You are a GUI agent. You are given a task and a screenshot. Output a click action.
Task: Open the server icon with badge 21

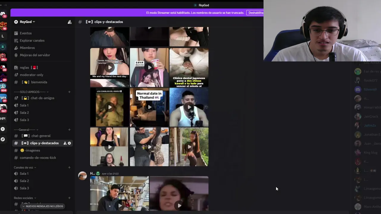coord(3,78)
